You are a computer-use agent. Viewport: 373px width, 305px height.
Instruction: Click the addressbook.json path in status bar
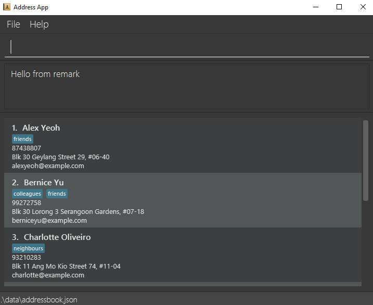(x=39, y=300)
